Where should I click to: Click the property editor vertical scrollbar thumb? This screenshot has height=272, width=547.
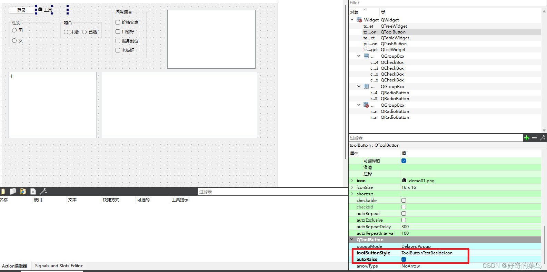click(x=544, y=245)
